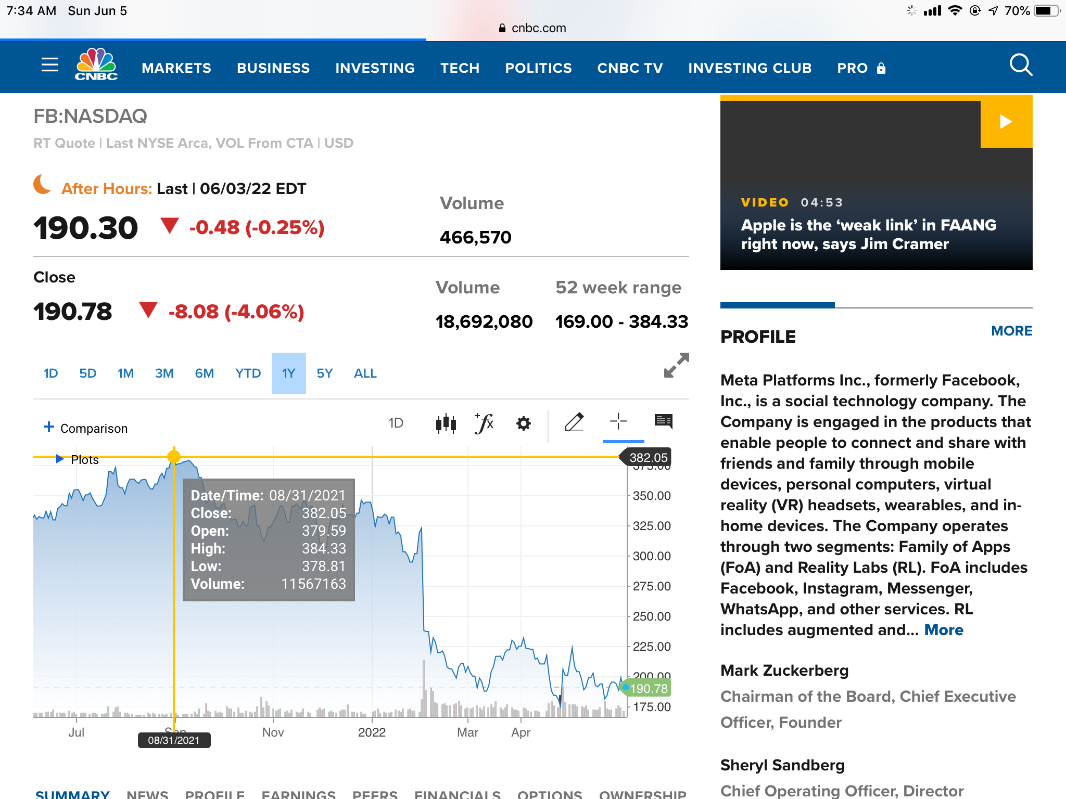Select the highlighted 1Y time range

point(289,373)
